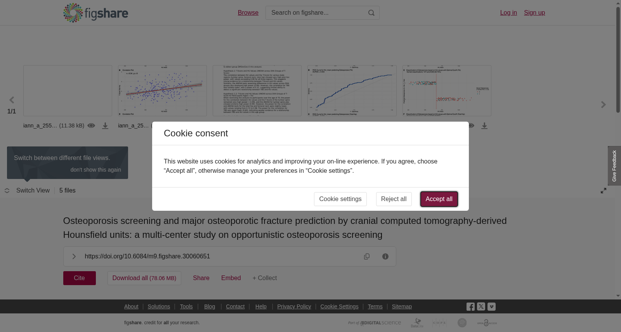Click the search magnifier icon

(371, 13)
